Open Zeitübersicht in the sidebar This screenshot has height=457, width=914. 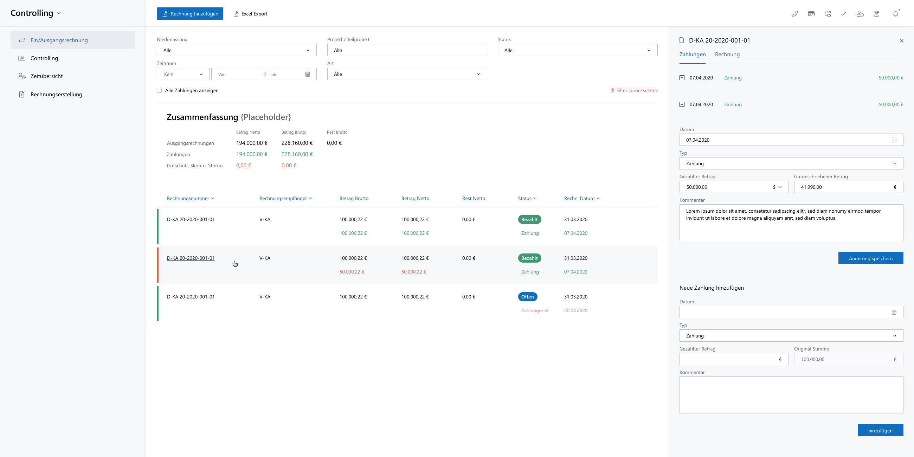click(x=46, y=76)
